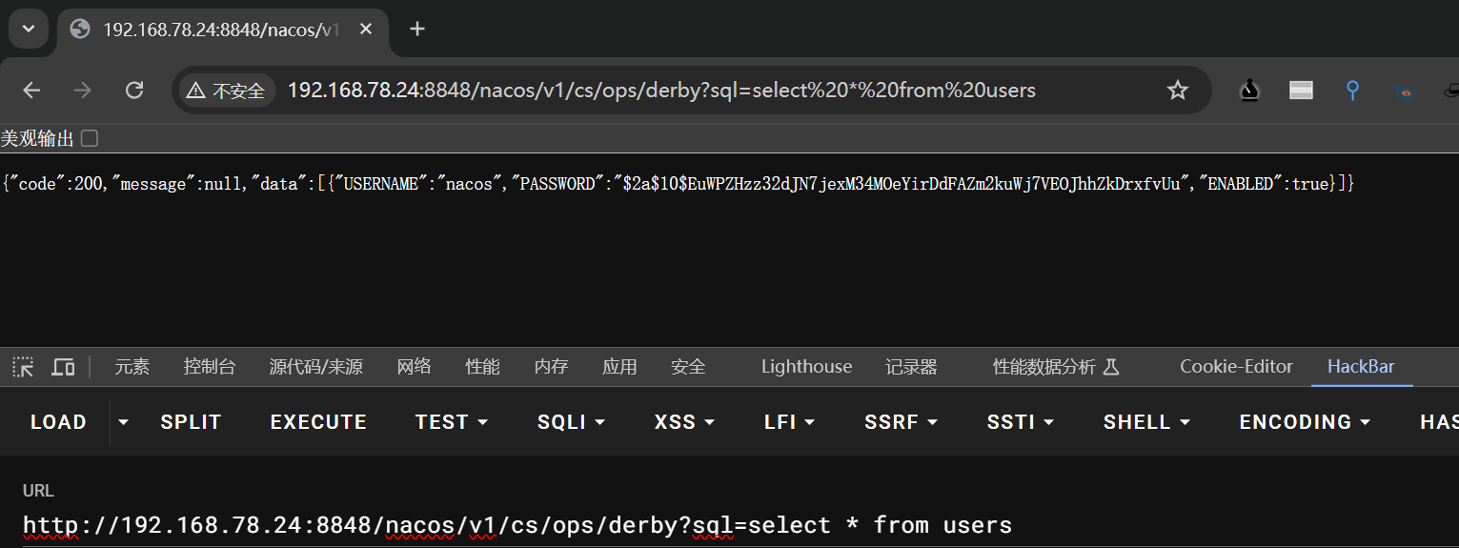1459x548 pixels.
Task: Expand the LOAD dropdown arrow
Action: click(x=123, y=422)
